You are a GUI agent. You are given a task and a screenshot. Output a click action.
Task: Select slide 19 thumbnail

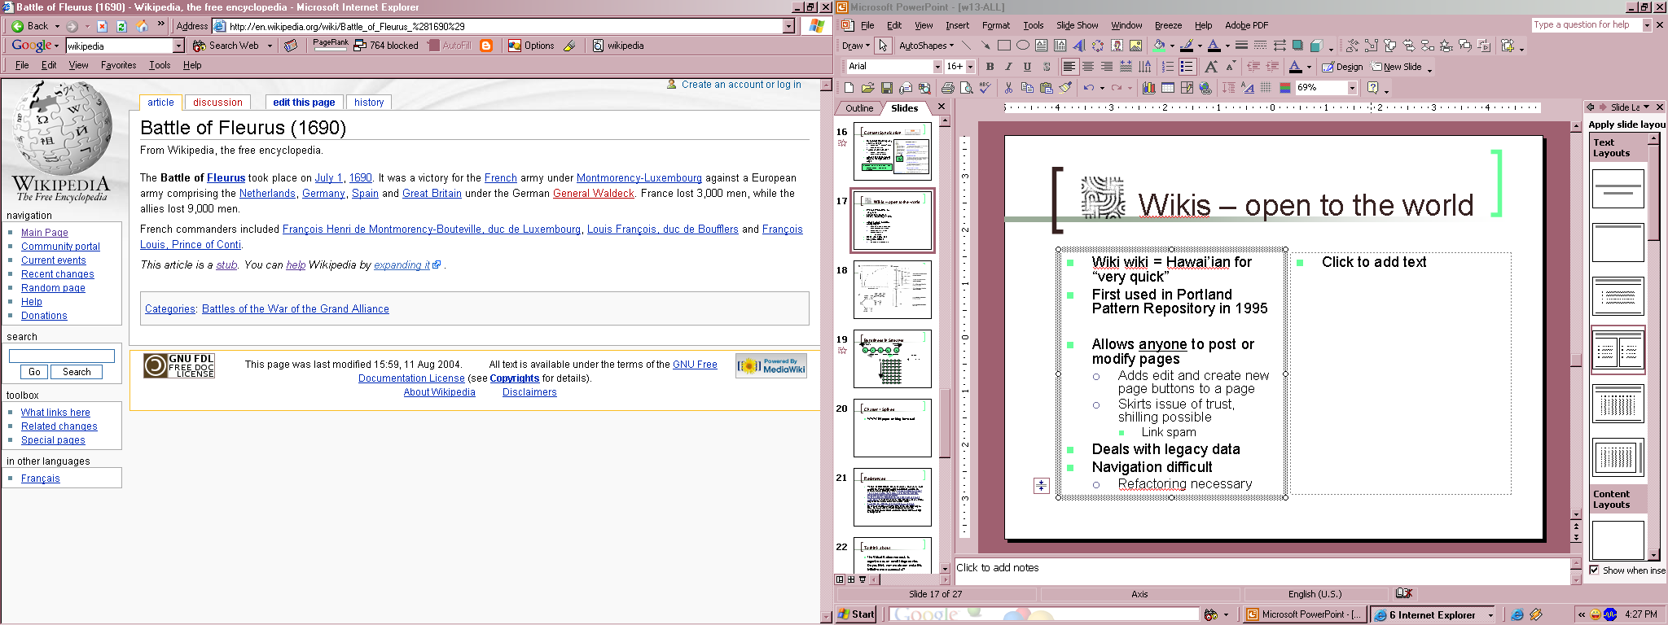coord(892,359)
